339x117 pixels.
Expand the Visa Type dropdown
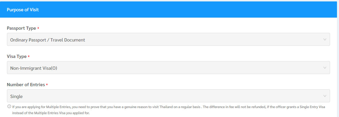click(x=168, y=68)
